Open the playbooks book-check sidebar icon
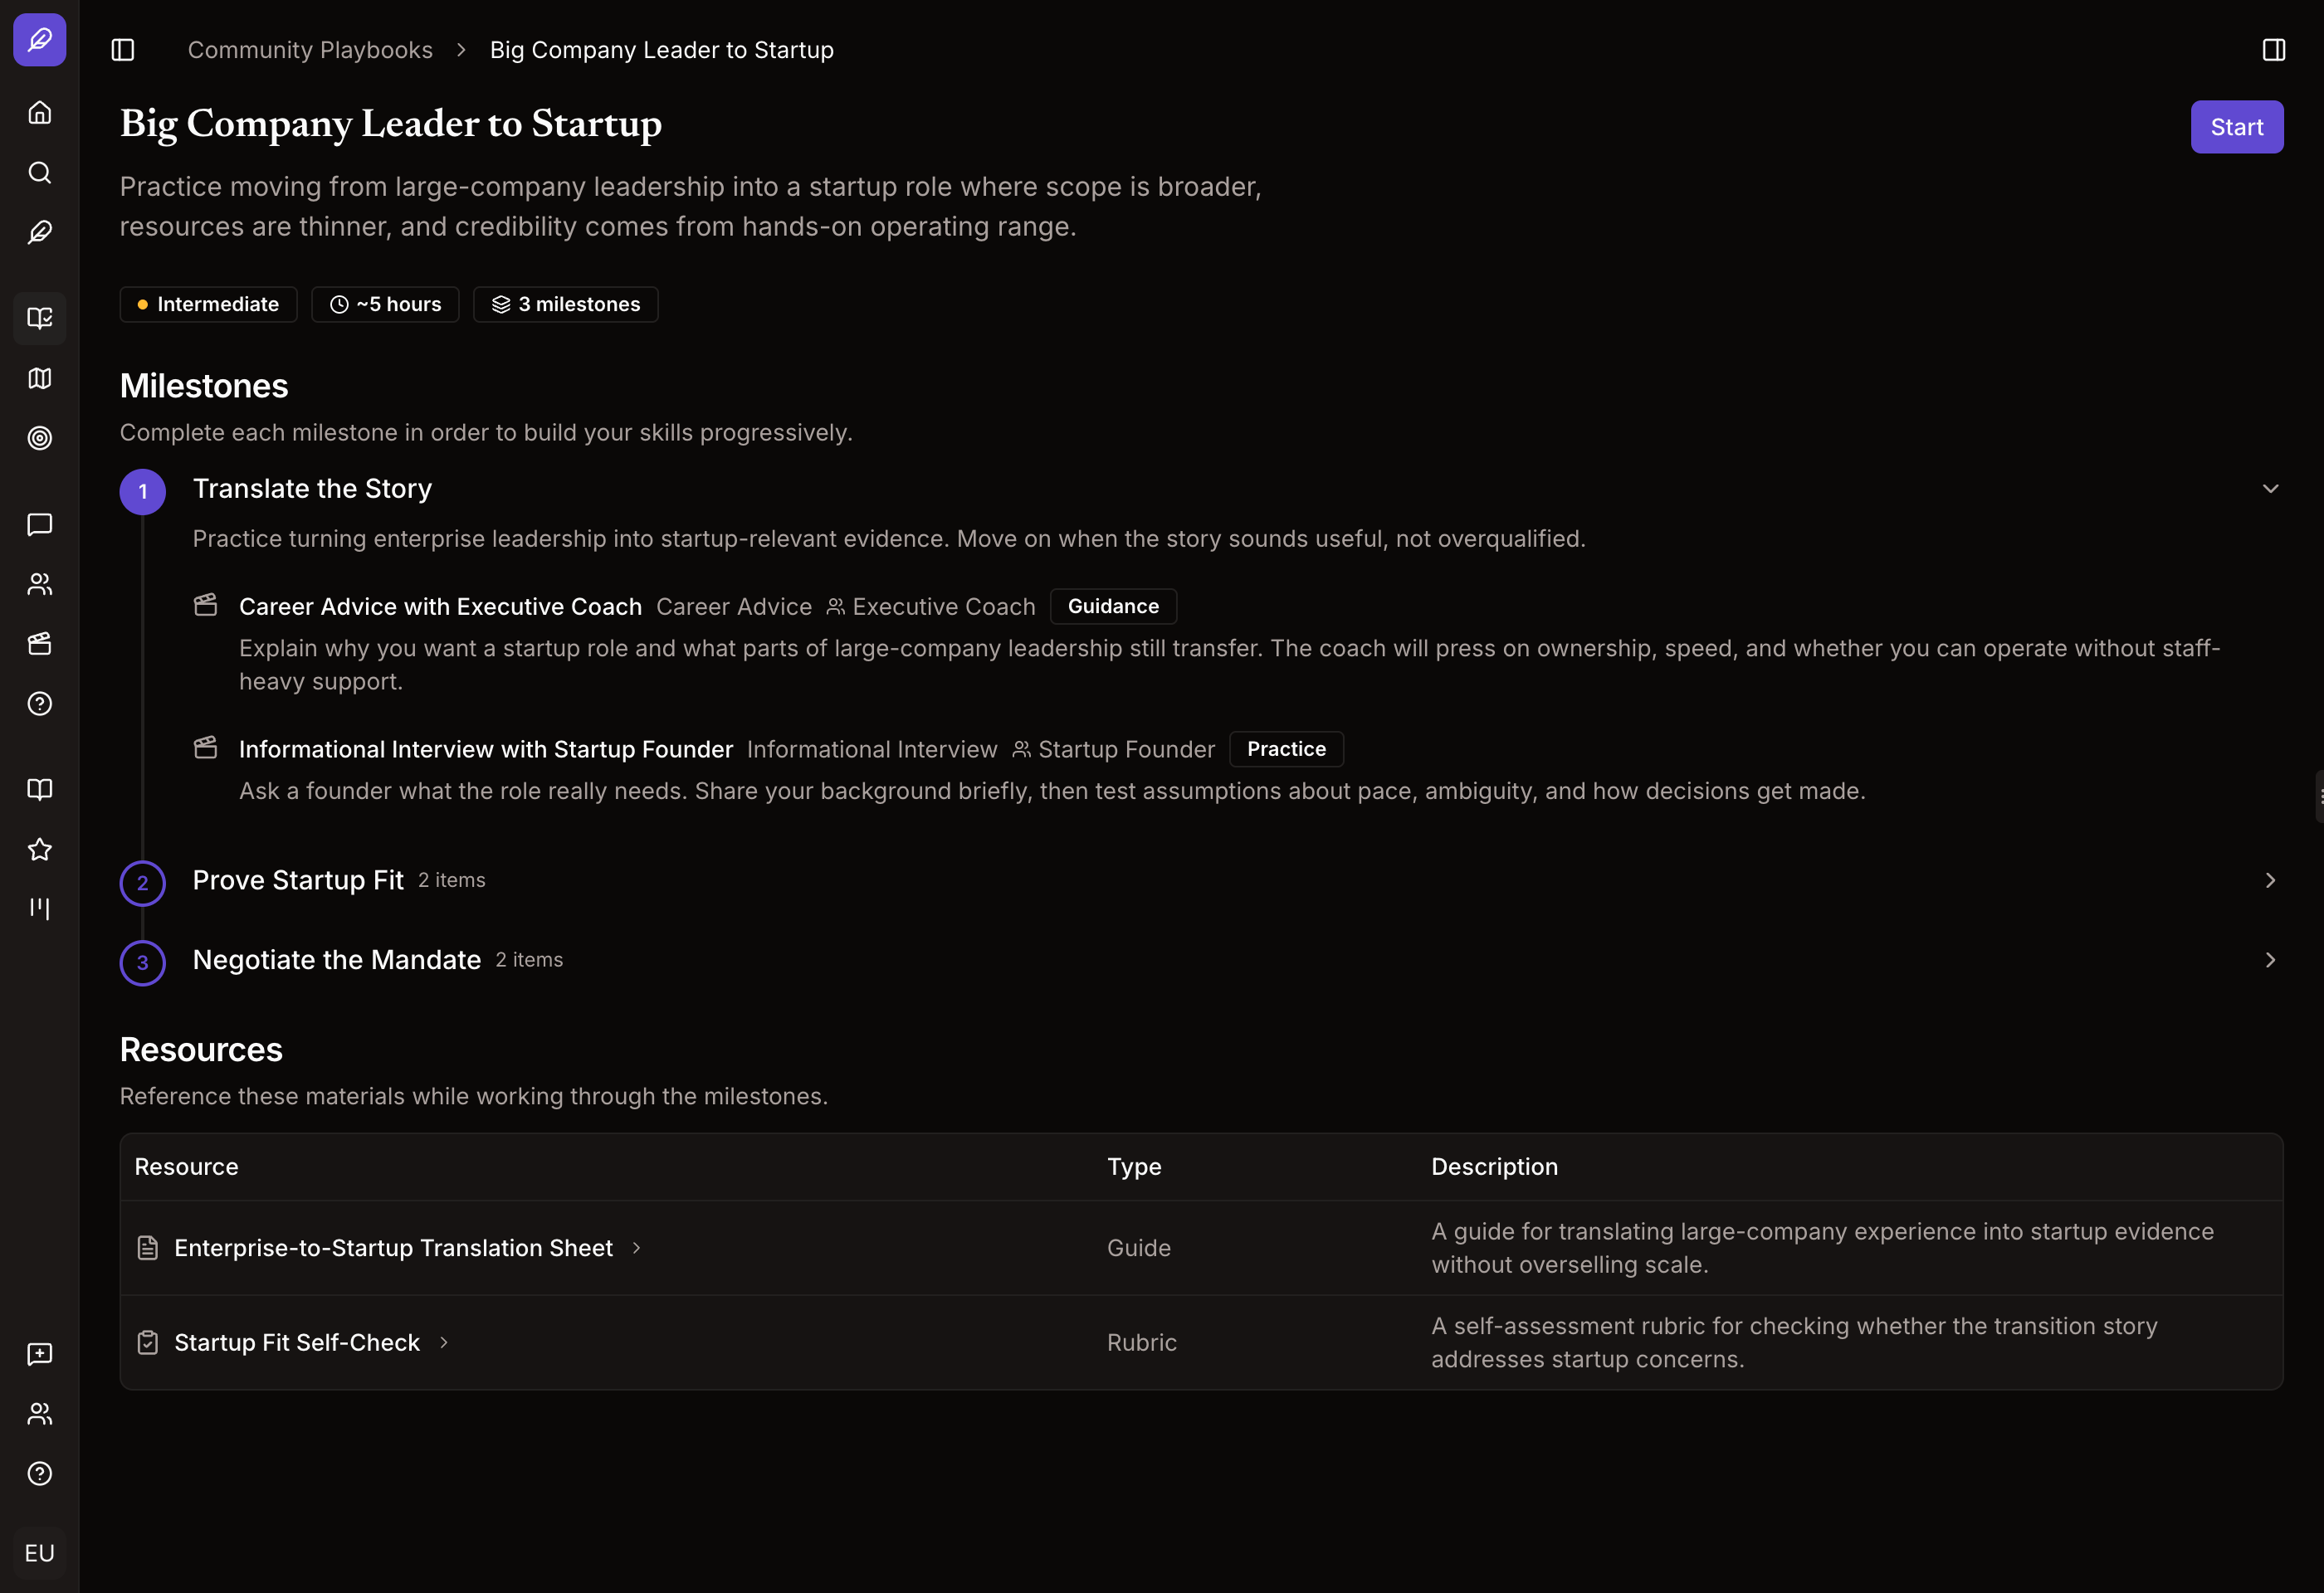 click(x=40, y=318)
